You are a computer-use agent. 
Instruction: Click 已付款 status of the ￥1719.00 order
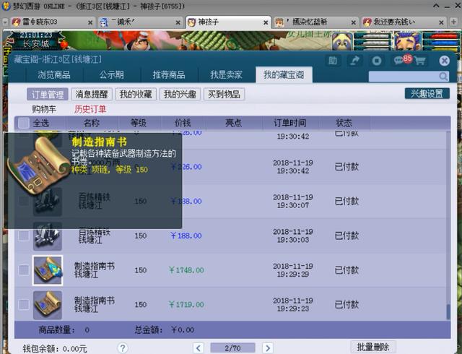pyautogui.click(x=346, y=304)
